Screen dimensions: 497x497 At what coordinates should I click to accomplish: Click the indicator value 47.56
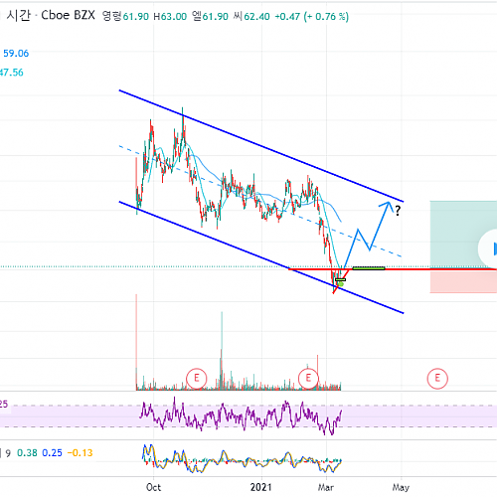click(x=12, y=73)
